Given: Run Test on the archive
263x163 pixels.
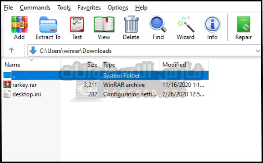Looking at the screenshot, I should pos(77,25).
